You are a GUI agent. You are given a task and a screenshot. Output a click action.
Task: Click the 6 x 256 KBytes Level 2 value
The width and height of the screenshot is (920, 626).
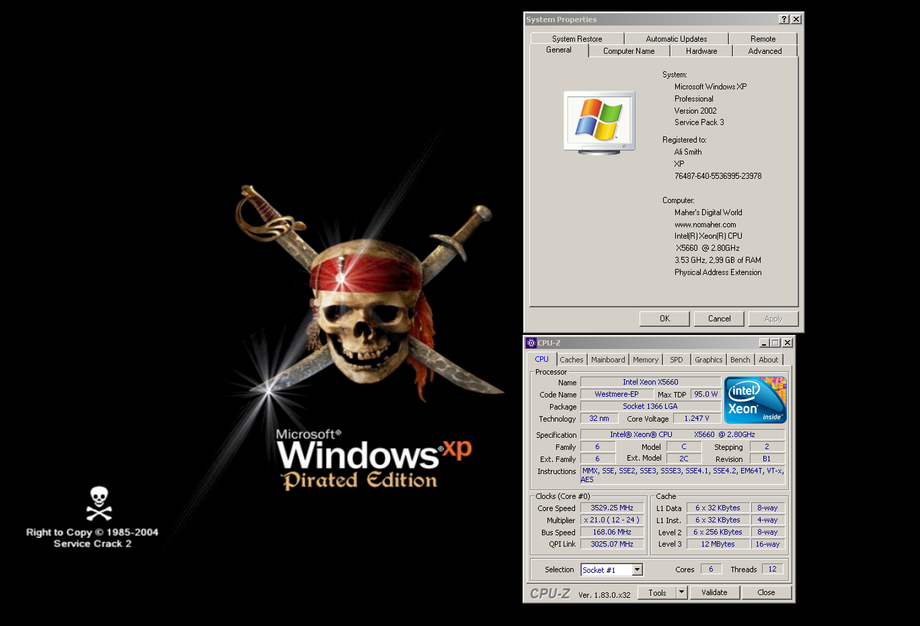click(x=718, y=532)
